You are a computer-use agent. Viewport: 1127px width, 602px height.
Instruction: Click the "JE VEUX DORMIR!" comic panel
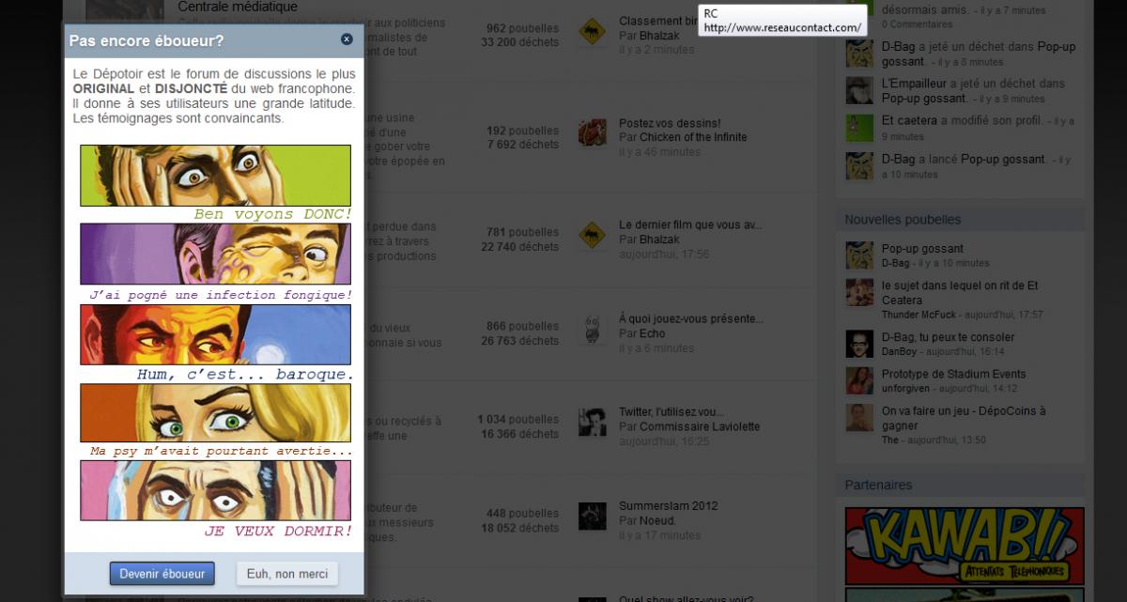215,490
